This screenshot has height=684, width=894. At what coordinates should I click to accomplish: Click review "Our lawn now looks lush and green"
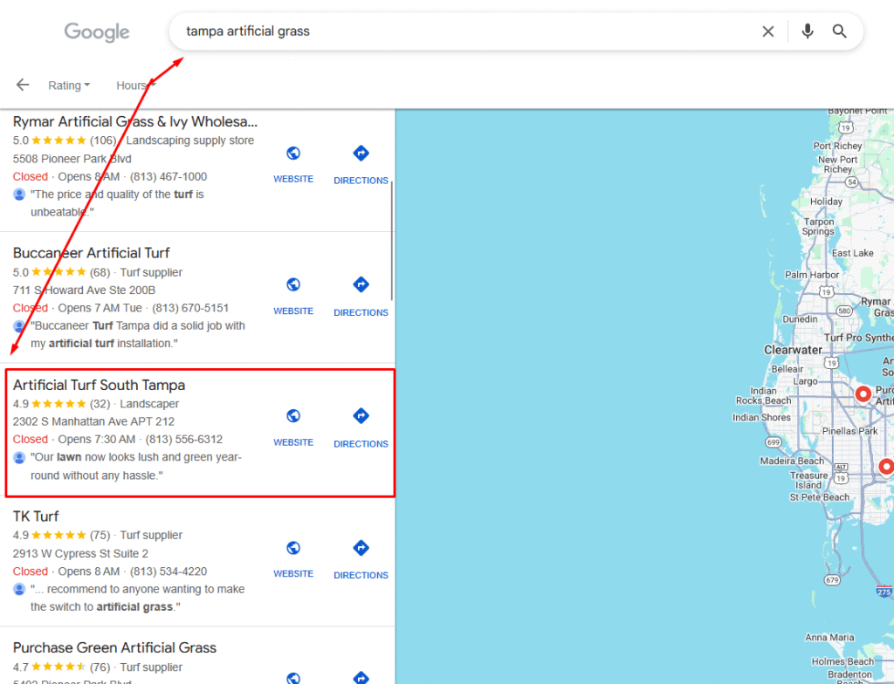pos(136,466)
